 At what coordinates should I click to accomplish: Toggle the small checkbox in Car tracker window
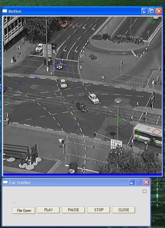(145, 191)
